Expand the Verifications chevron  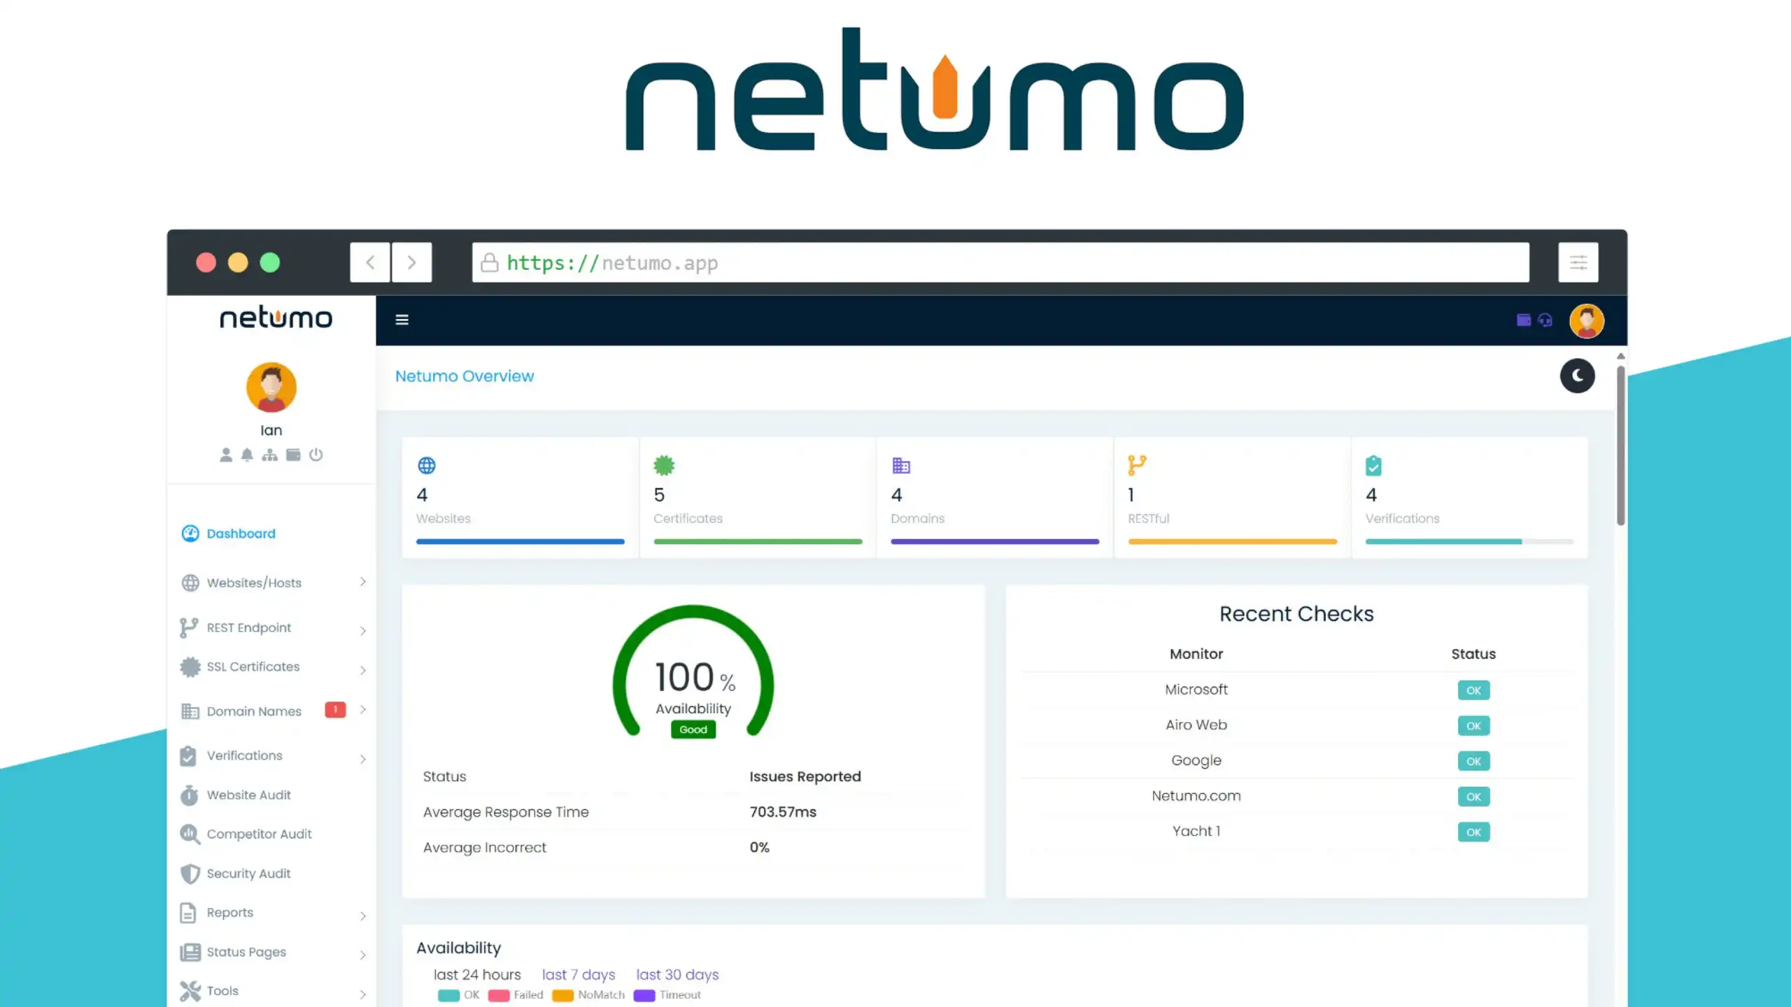click(362, 759)
